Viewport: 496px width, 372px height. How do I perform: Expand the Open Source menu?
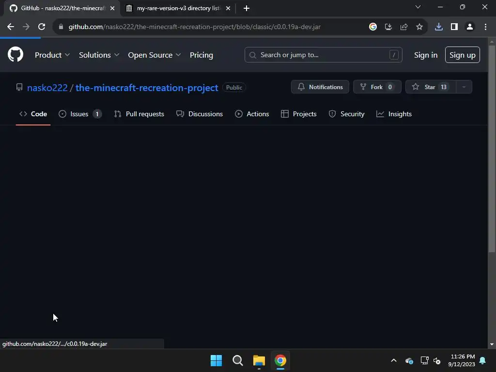[155, 55]
